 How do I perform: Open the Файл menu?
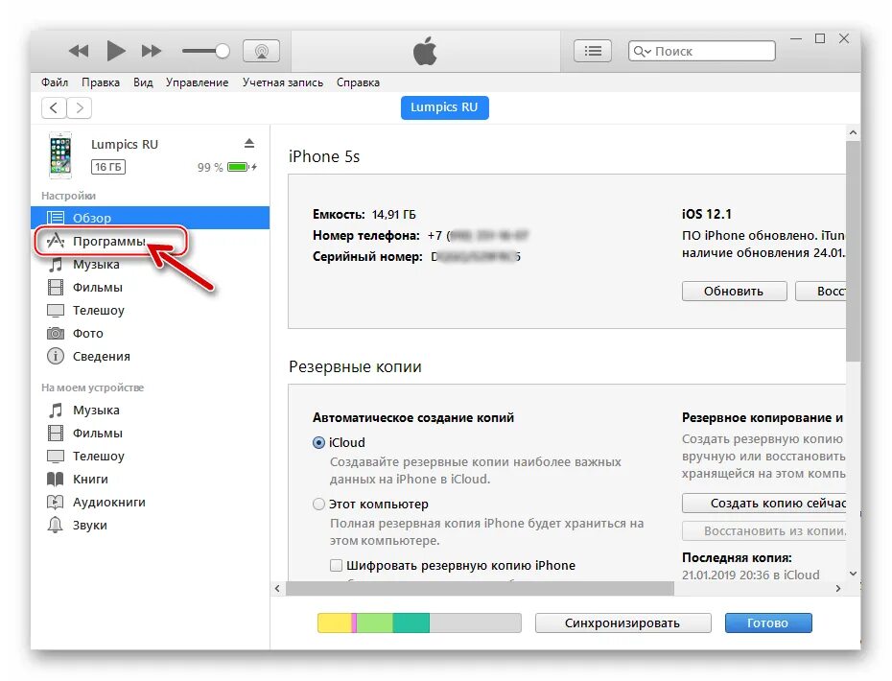(55, 82)
